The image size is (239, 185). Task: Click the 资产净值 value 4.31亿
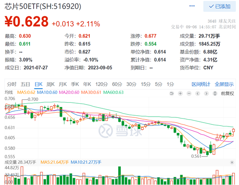(x=210, y=60)
